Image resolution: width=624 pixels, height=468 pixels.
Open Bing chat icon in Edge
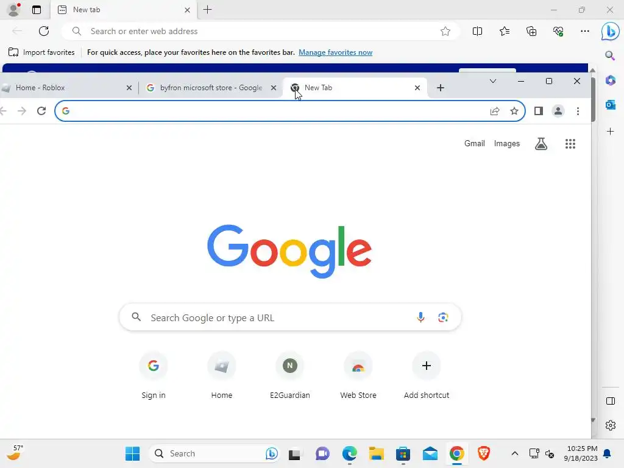click(x=610, y=31)
